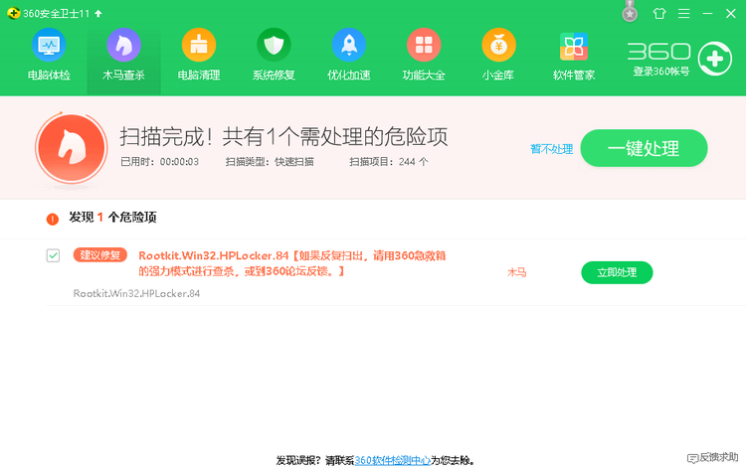
Task: Click the gray Rootkit.Win32.HPLocker.84 path text
Action: coord(136,293)
